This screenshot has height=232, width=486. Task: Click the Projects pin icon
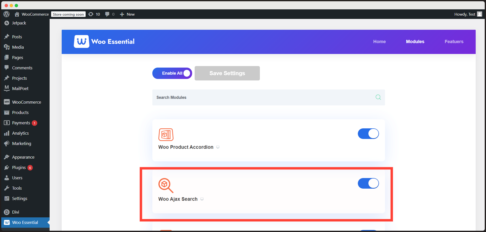point(7,78)
